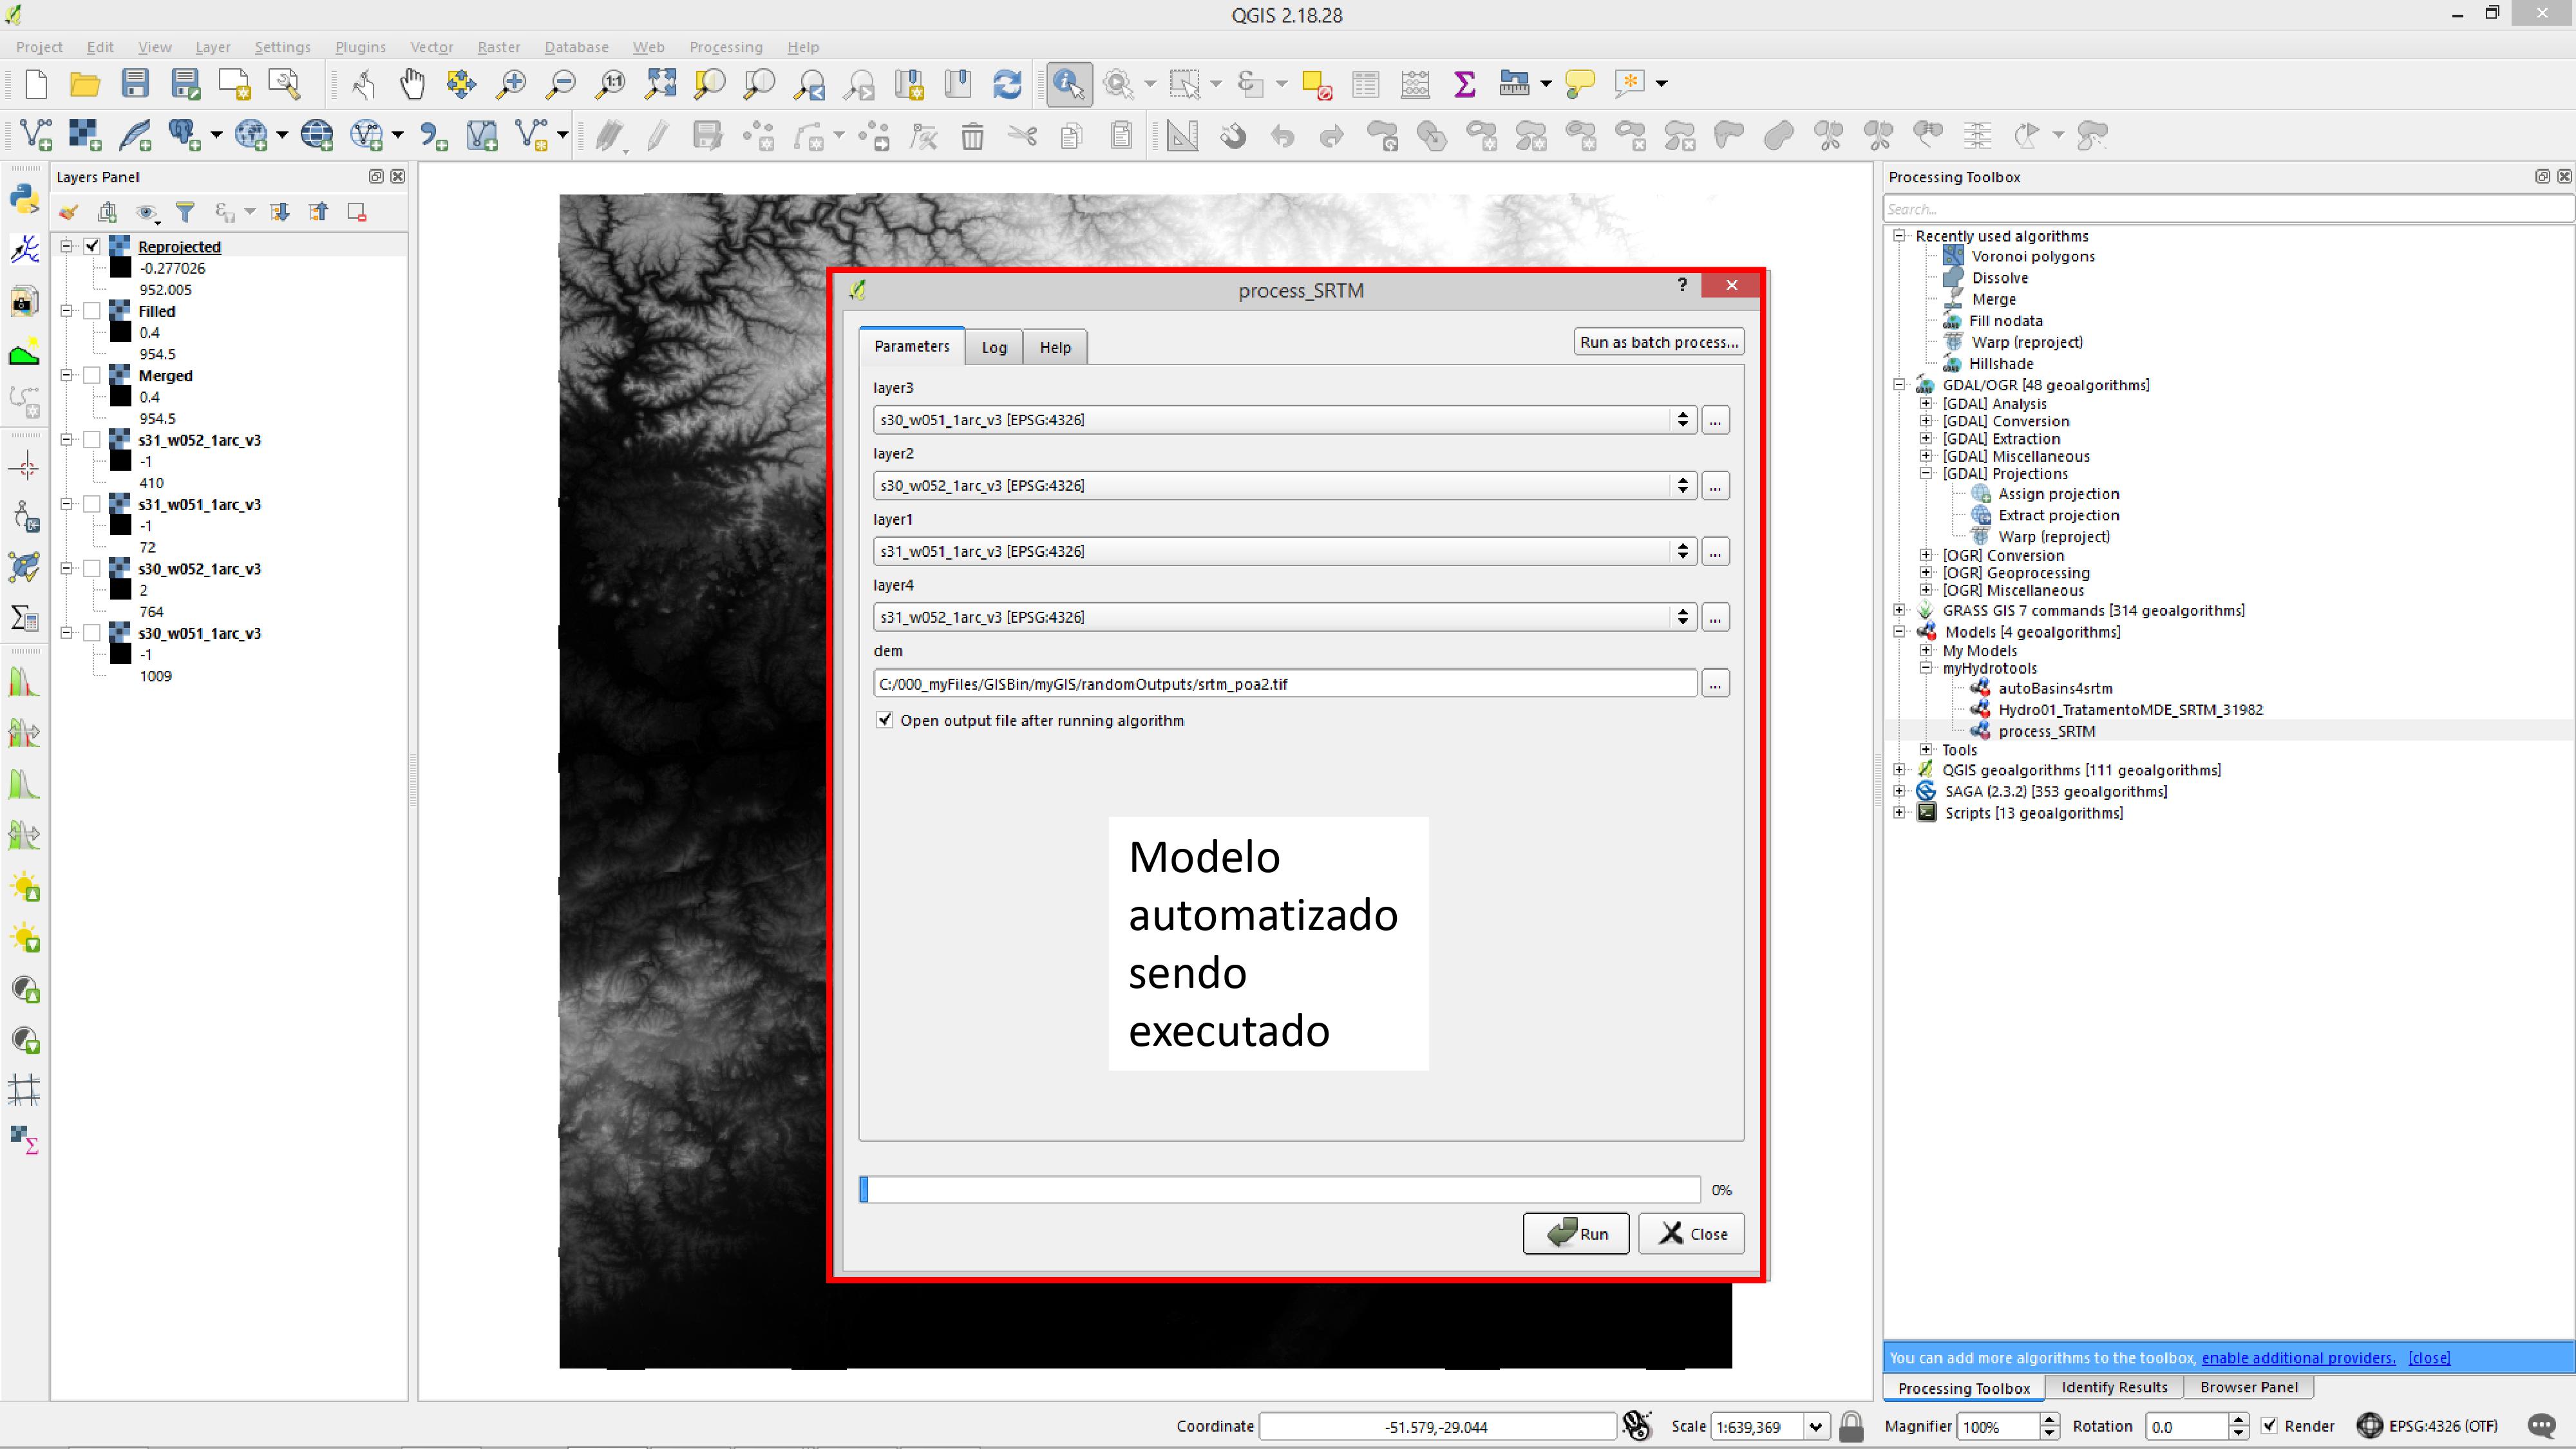Open the Raster menu

click(498, 47)
